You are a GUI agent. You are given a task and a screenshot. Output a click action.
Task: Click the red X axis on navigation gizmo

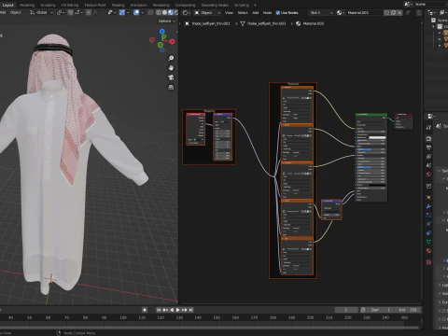coord(172,41)
